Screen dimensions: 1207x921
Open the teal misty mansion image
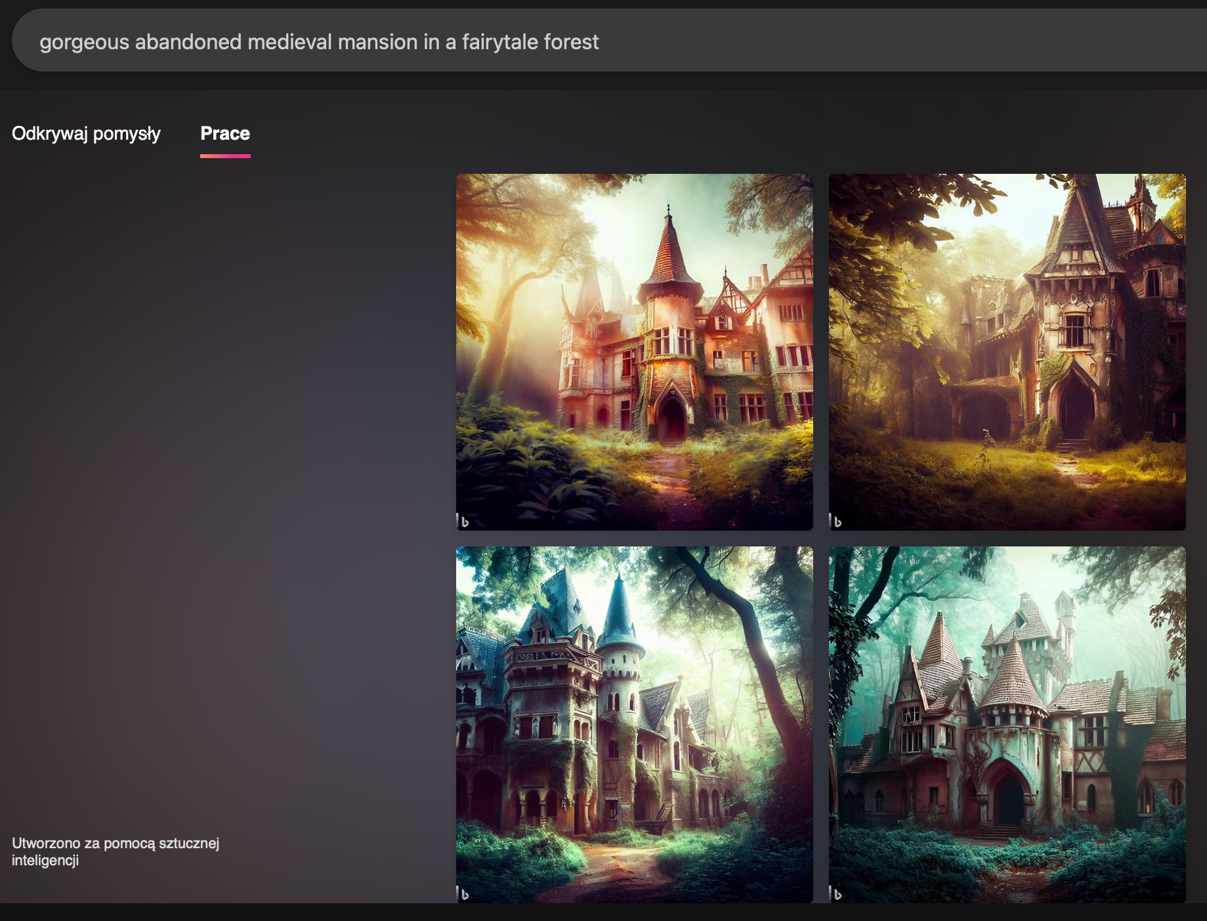coord(1007,724)
